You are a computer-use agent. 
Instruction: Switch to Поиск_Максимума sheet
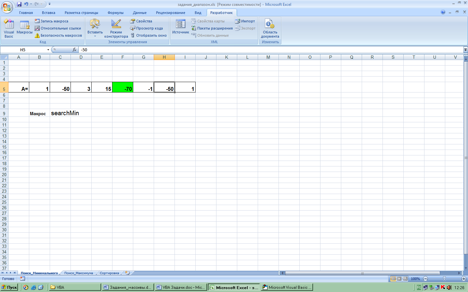(x=79, y=273)
